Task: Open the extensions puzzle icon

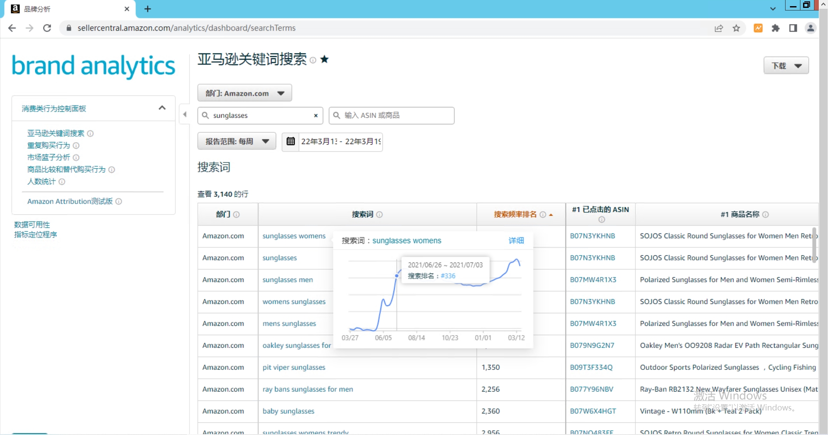Action: (x=775, y=28)
